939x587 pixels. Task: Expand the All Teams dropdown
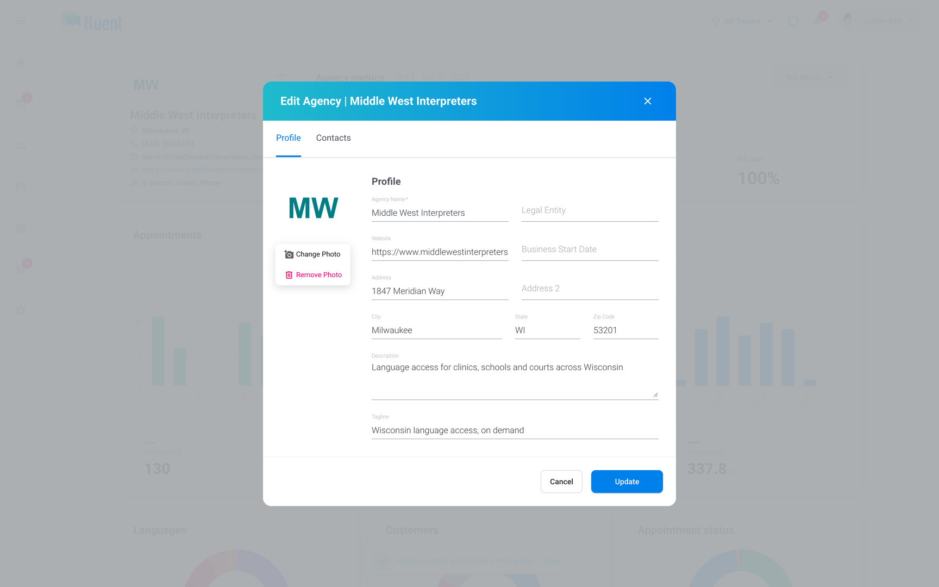pos(742,21)
